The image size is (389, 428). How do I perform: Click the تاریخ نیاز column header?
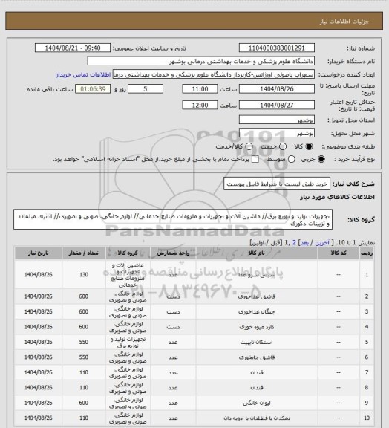pyautogui.click(x=38, y=253)
